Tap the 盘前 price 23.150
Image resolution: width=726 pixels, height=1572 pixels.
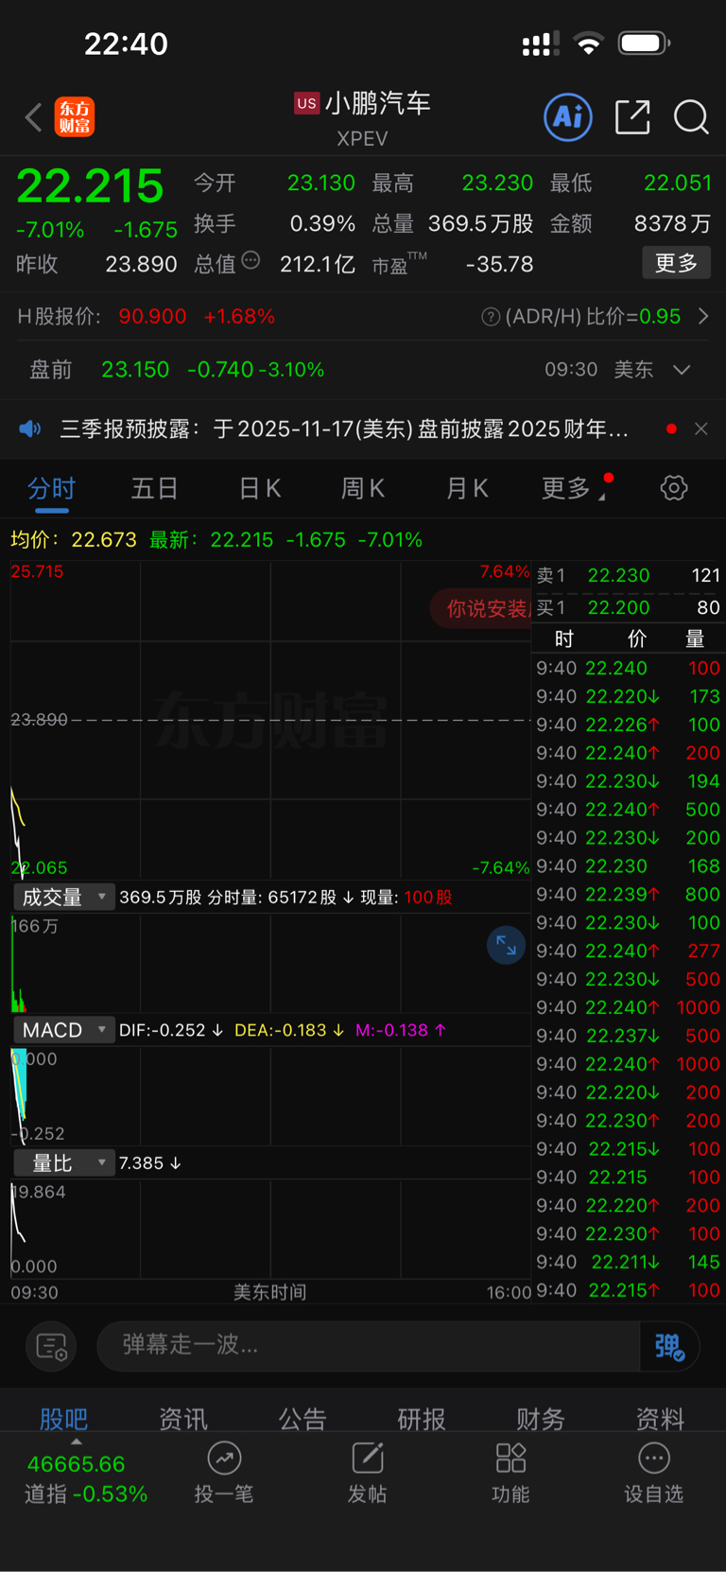[x=135, y=370]
